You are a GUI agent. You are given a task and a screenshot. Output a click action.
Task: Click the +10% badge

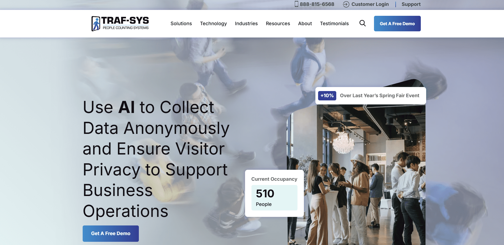coord(327,96)
